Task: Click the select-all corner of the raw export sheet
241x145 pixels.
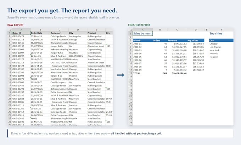Action: (x=10, y=30)
